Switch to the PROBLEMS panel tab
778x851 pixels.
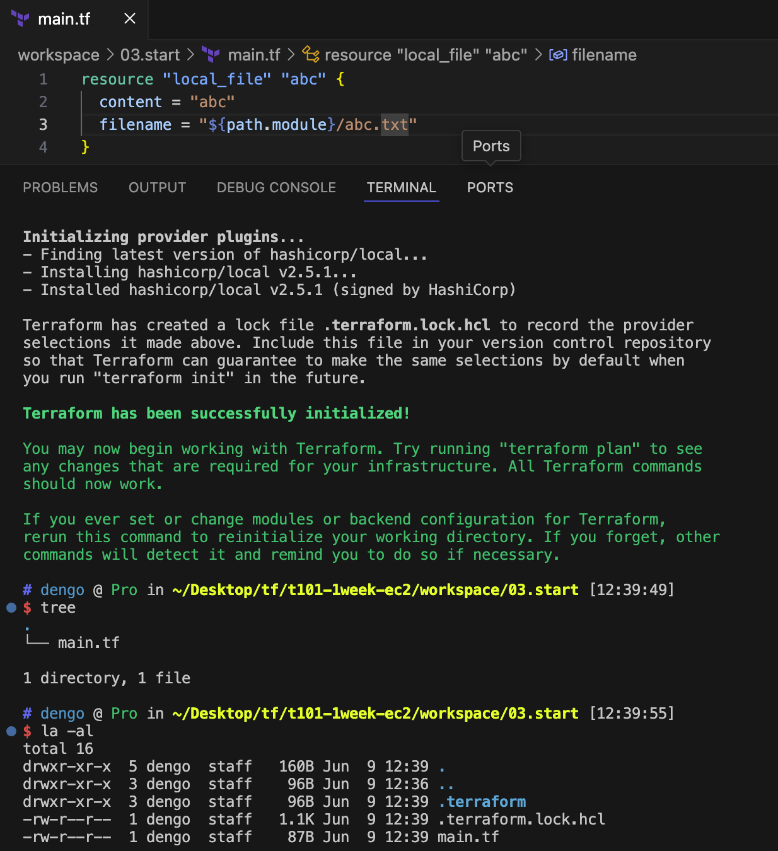coord(61,188)
